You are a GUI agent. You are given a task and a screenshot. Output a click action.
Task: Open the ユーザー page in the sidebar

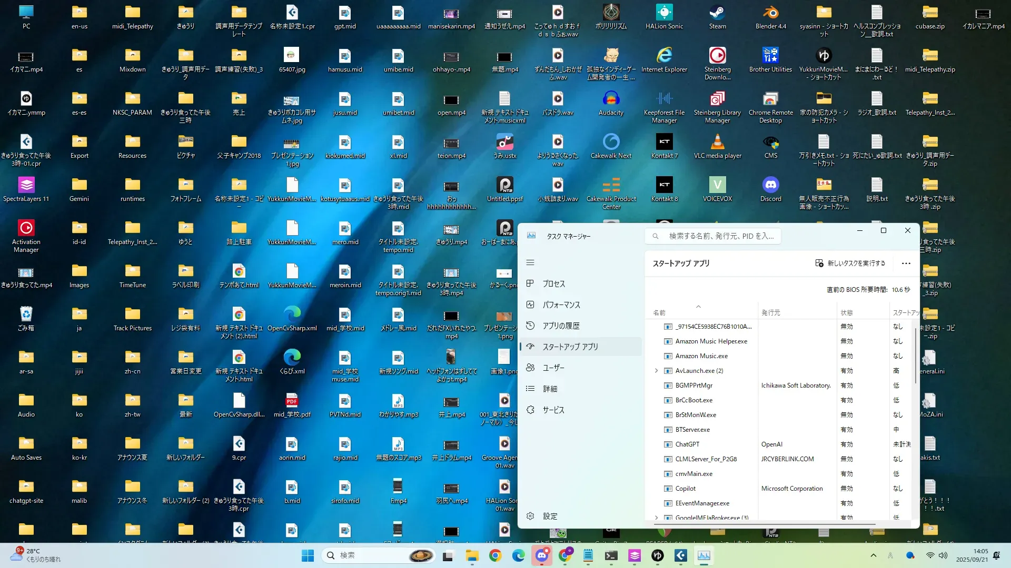click(x=553, y=368)
